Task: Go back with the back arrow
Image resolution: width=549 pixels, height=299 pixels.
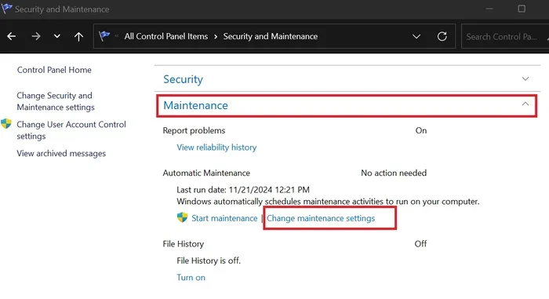Action: [12, 36]
